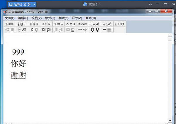Open the 尺寸(Z) menu
The image size is (176, 124).
point(77,18)
